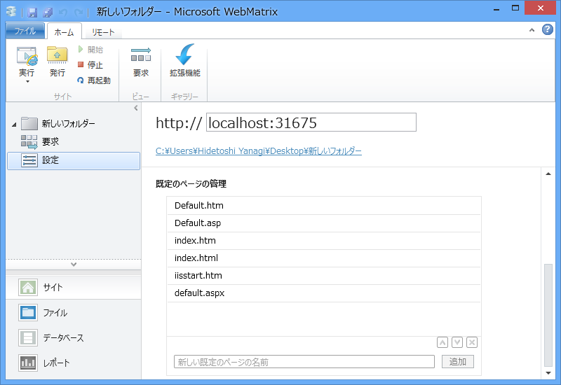The image size is (561, 385).
Task: Select default.aspx in the list
Action: 324,293
